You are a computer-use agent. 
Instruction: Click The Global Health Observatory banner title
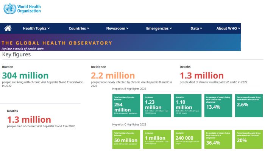[x=57, y=43]
